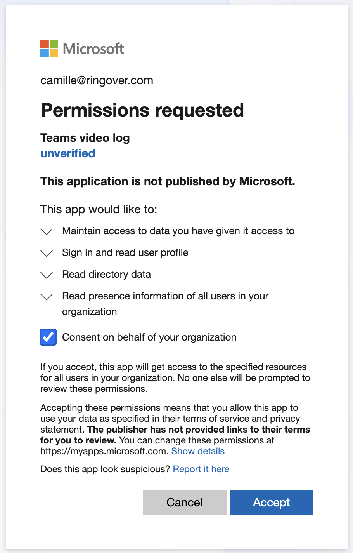Screen dimensions: 353x553
Task: Cancel the permissions request
Action: (x=185, y=502)
